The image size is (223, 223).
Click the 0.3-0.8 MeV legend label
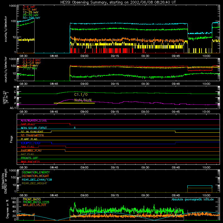click(32, 63)
